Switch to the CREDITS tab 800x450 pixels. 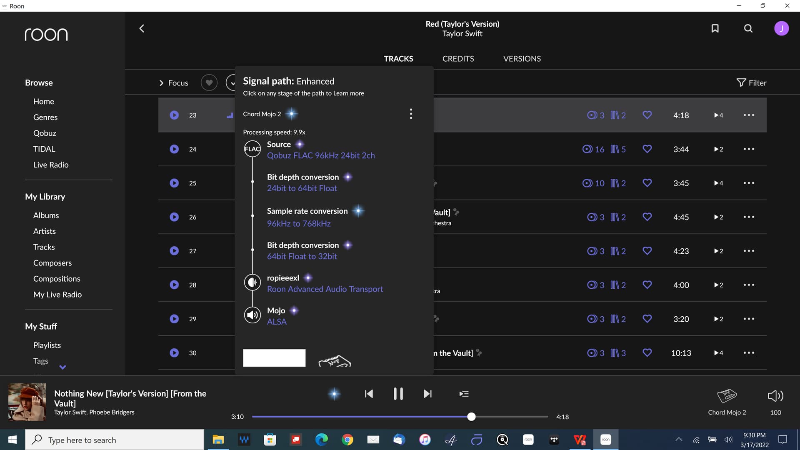[x=458, y=59]
